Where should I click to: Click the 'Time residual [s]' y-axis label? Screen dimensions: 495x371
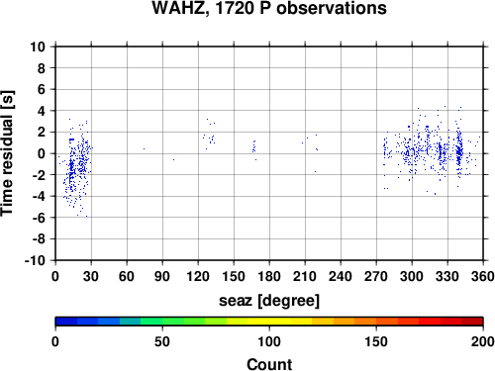[7, 153]
